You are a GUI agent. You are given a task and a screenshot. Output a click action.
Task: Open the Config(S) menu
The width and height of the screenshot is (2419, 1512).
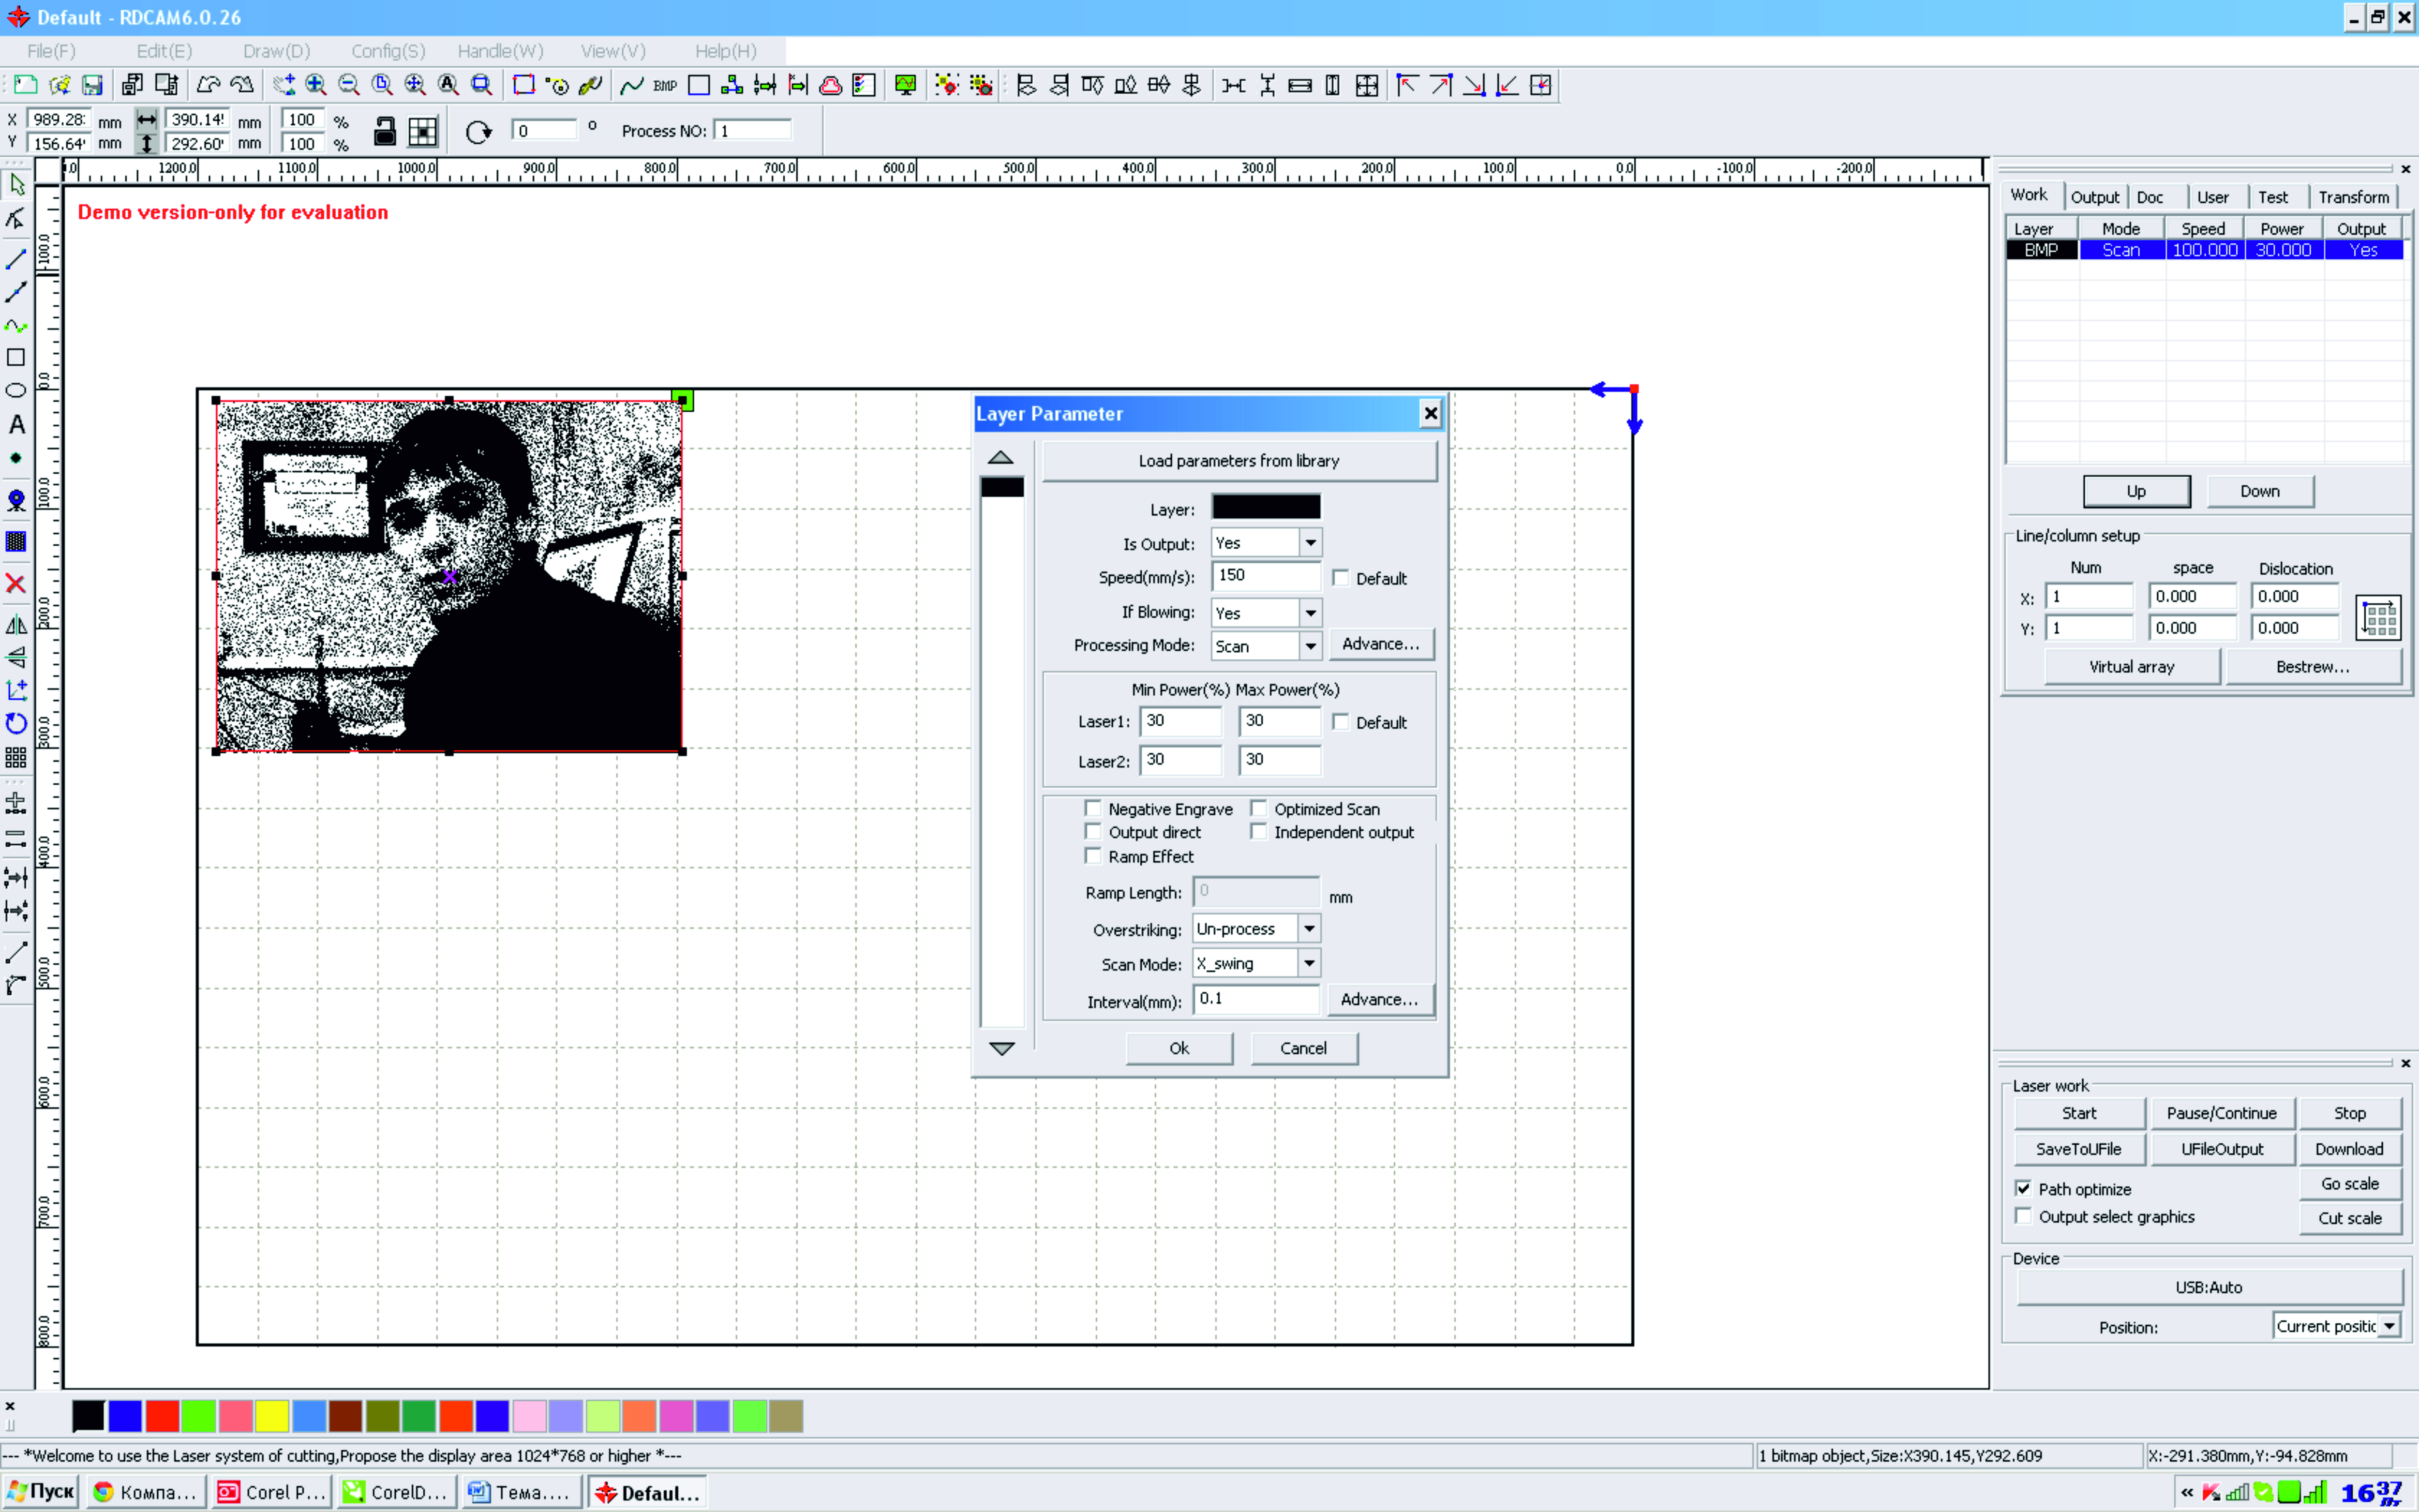coord(388,51)
